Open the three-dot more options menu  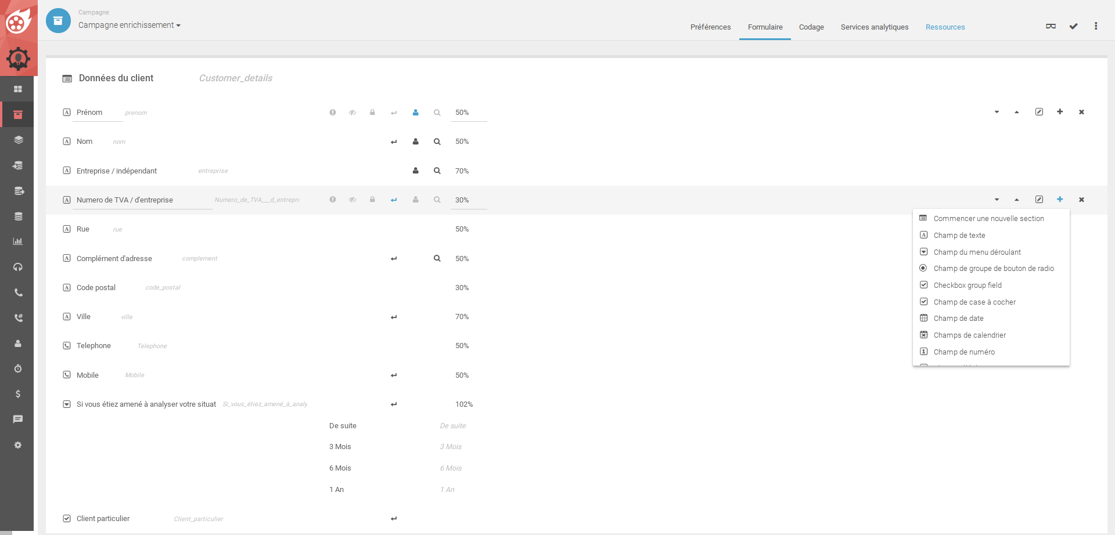coord(1096,26)
